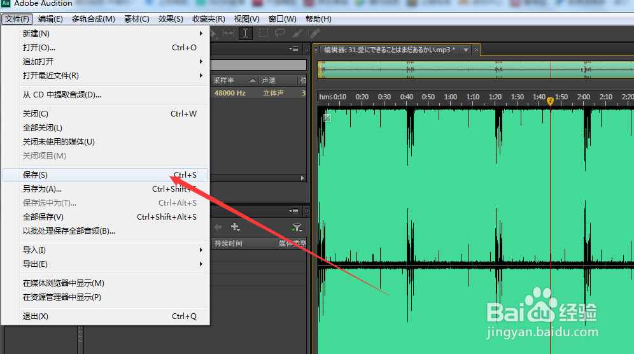
Task: Choose 关闭(C) menu entry
Action: (105, 114)
